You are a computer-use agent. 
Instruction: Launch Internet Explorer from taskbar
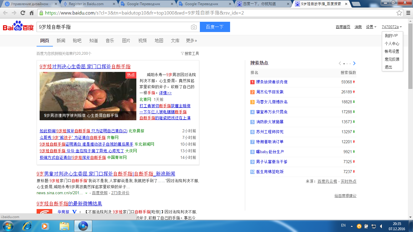(27, 226)
